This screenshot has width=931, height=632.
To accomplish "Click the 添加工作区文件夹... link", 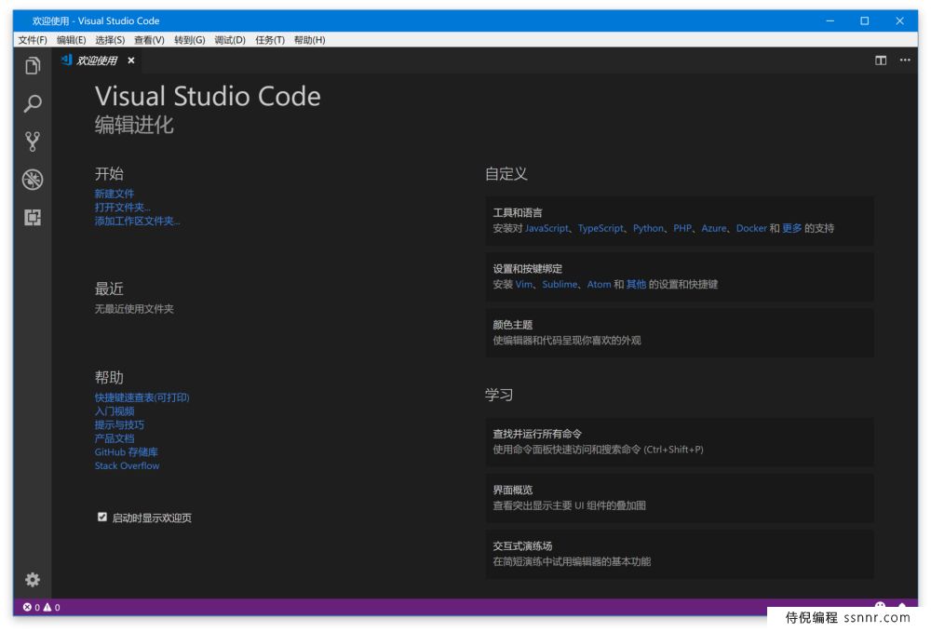I will (x=137, y=221).
